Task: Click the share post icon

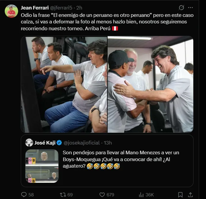Action: click(191, 195)
